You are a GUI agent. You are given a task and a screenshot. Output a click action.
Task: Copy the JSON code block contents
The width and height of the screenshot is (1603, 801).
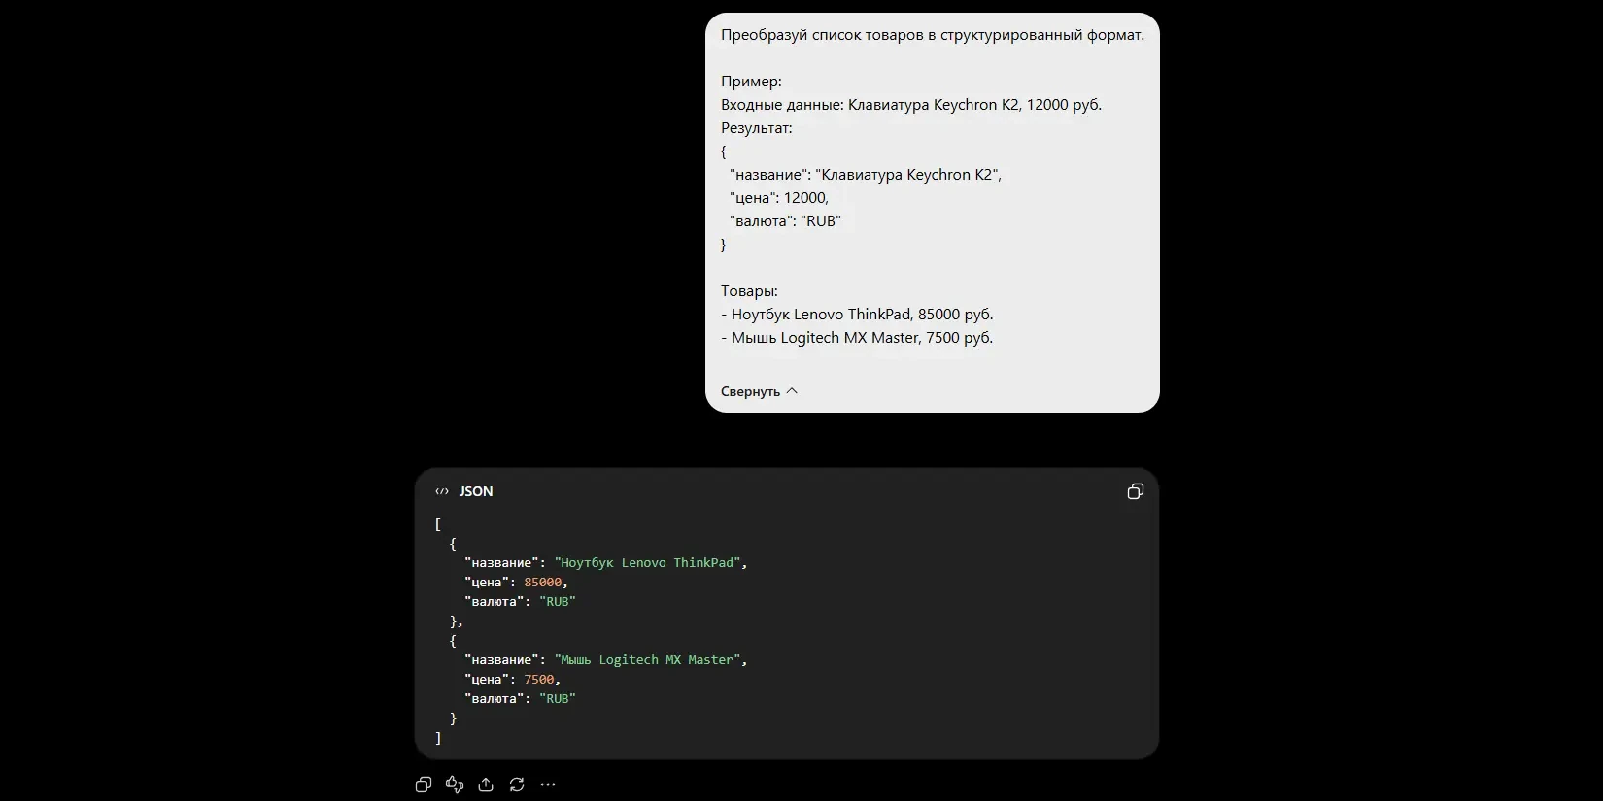pos(1135,491)
